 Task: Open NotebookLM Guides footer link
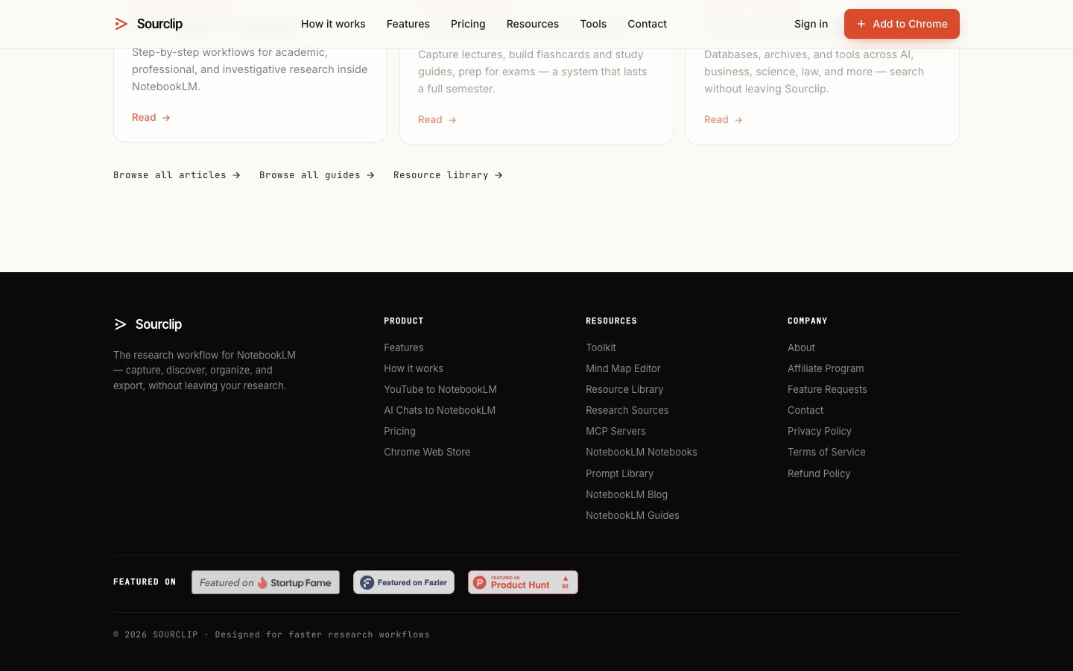click(633, 515)
